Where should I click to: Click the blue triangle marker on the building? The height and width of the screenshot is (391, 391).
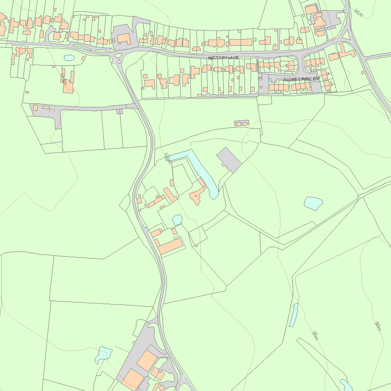pos(196,196)
